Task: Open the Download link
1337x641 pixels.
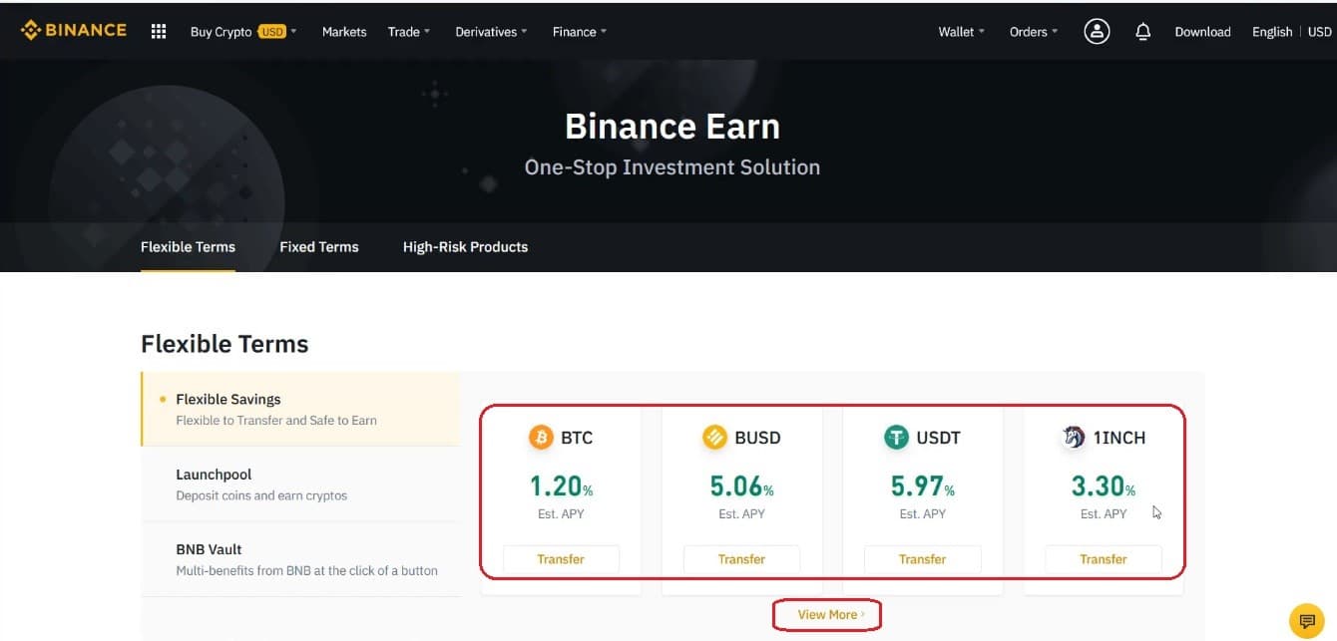Action: click(1203, 32)
